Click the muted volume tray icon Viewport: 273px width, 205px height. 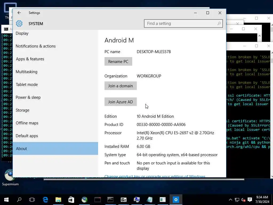243,200
